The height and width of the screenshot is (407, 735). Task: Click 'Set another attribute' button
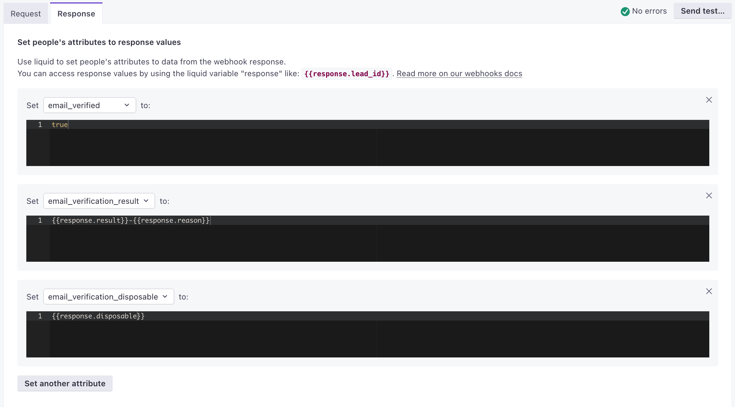65,383
